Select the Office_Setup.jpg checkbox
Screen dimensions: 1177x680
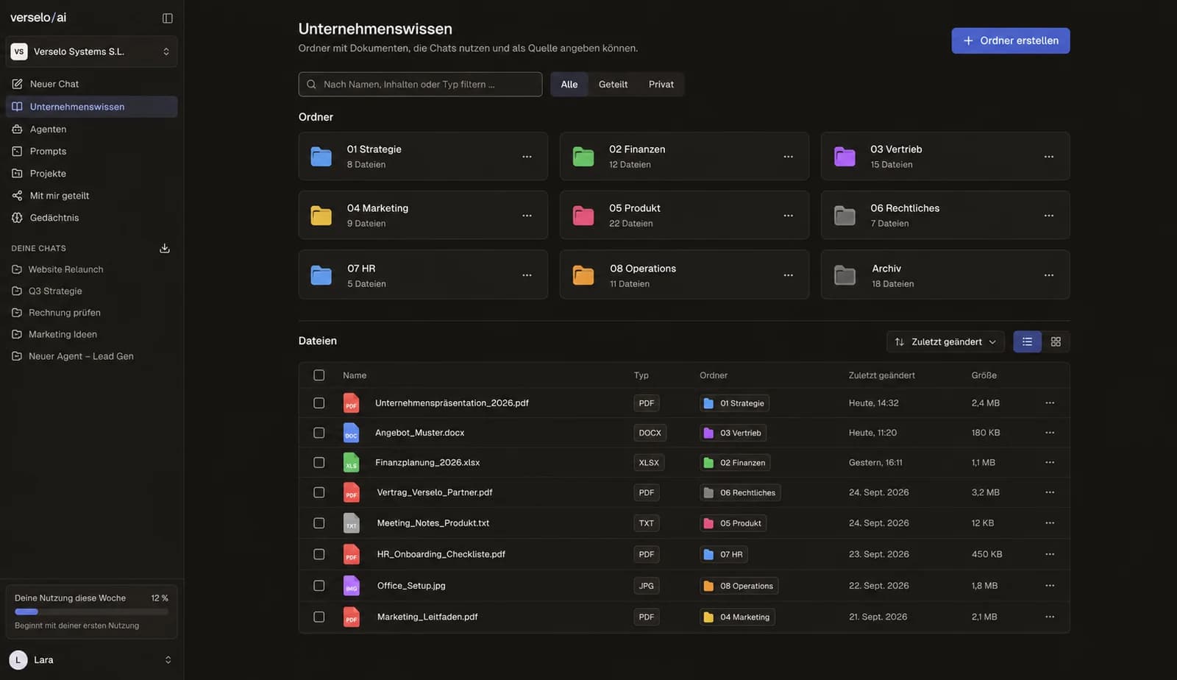[319, 586]
